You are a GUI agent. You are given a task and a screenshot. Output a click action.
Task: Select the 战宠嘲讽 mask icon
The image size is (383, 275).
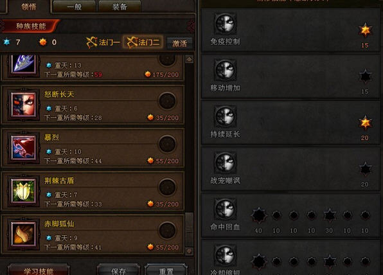pos(225,162)
